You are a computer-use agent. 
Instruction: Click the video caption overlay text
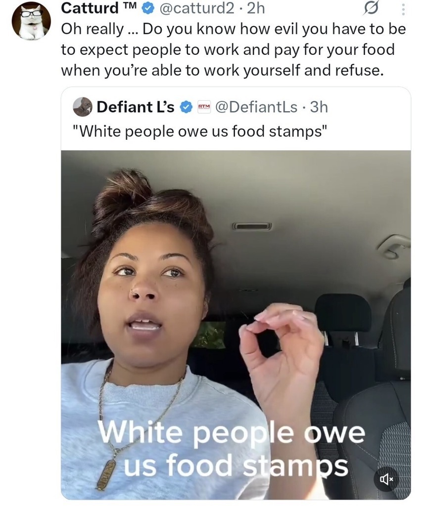click(x=232, y=450)
